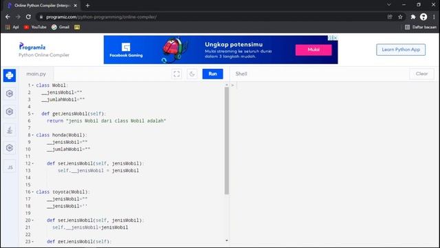440x248 pixels.
Task: Bookmark this page with star icon
Action: (400, 17)
